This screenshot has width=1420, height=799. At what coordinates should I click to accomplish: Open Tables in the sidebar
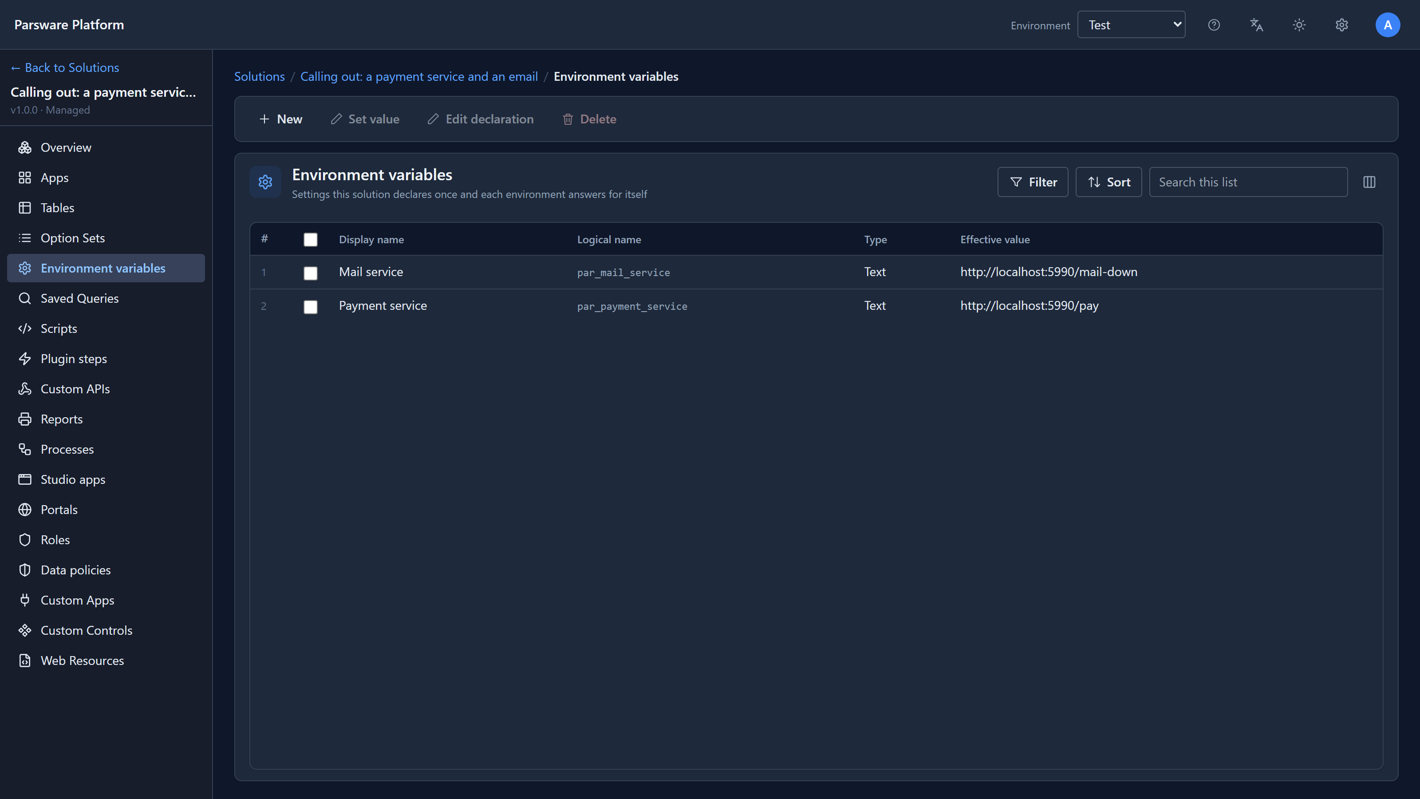(106, 208)
